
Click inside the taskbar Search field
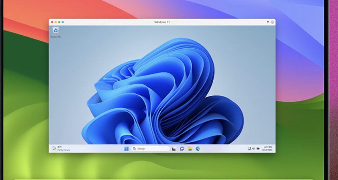pyautogui.click(x=146, y=148)
